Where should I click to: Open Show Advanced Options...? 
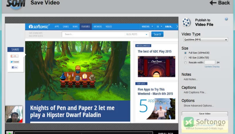[199, 106]
